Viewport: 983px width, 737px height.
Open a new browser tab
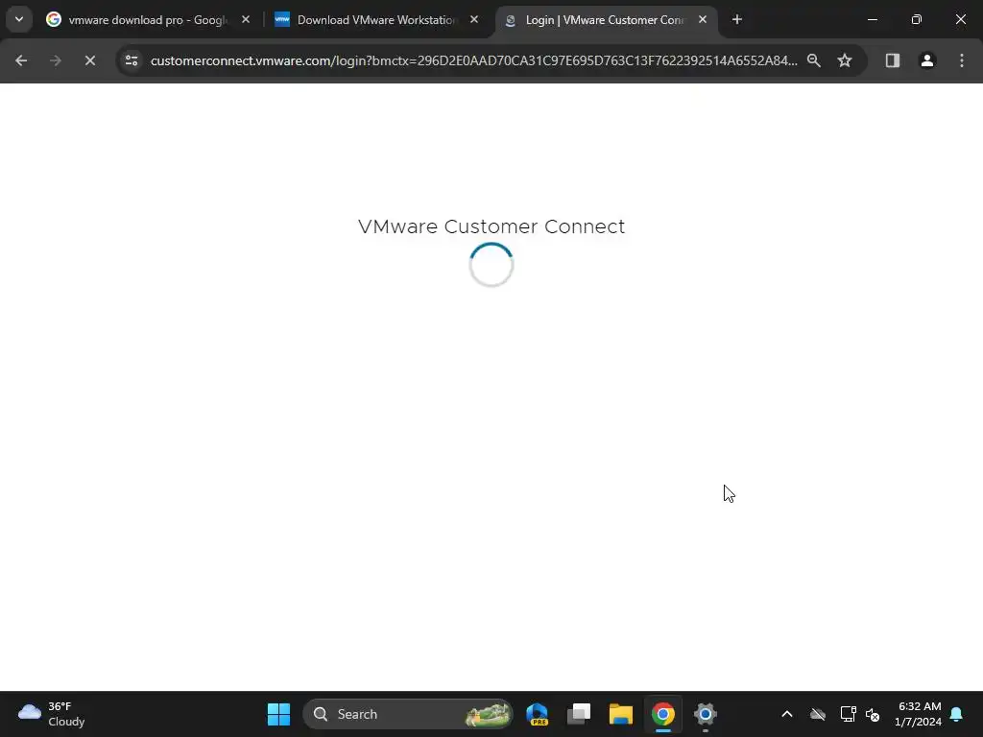click(737, 19)
